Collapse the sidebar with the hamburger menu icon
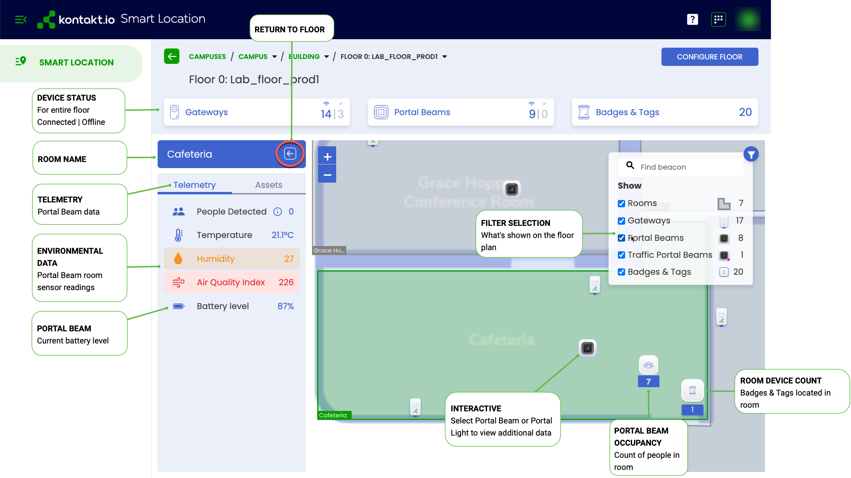This screenshot has width=851, height=478. [x=21, y=19]
